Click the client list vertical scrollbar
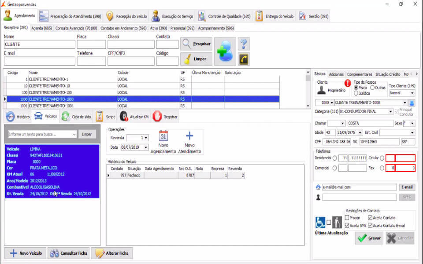This screenshot has width=423, height=264. (x=308, y=89)
